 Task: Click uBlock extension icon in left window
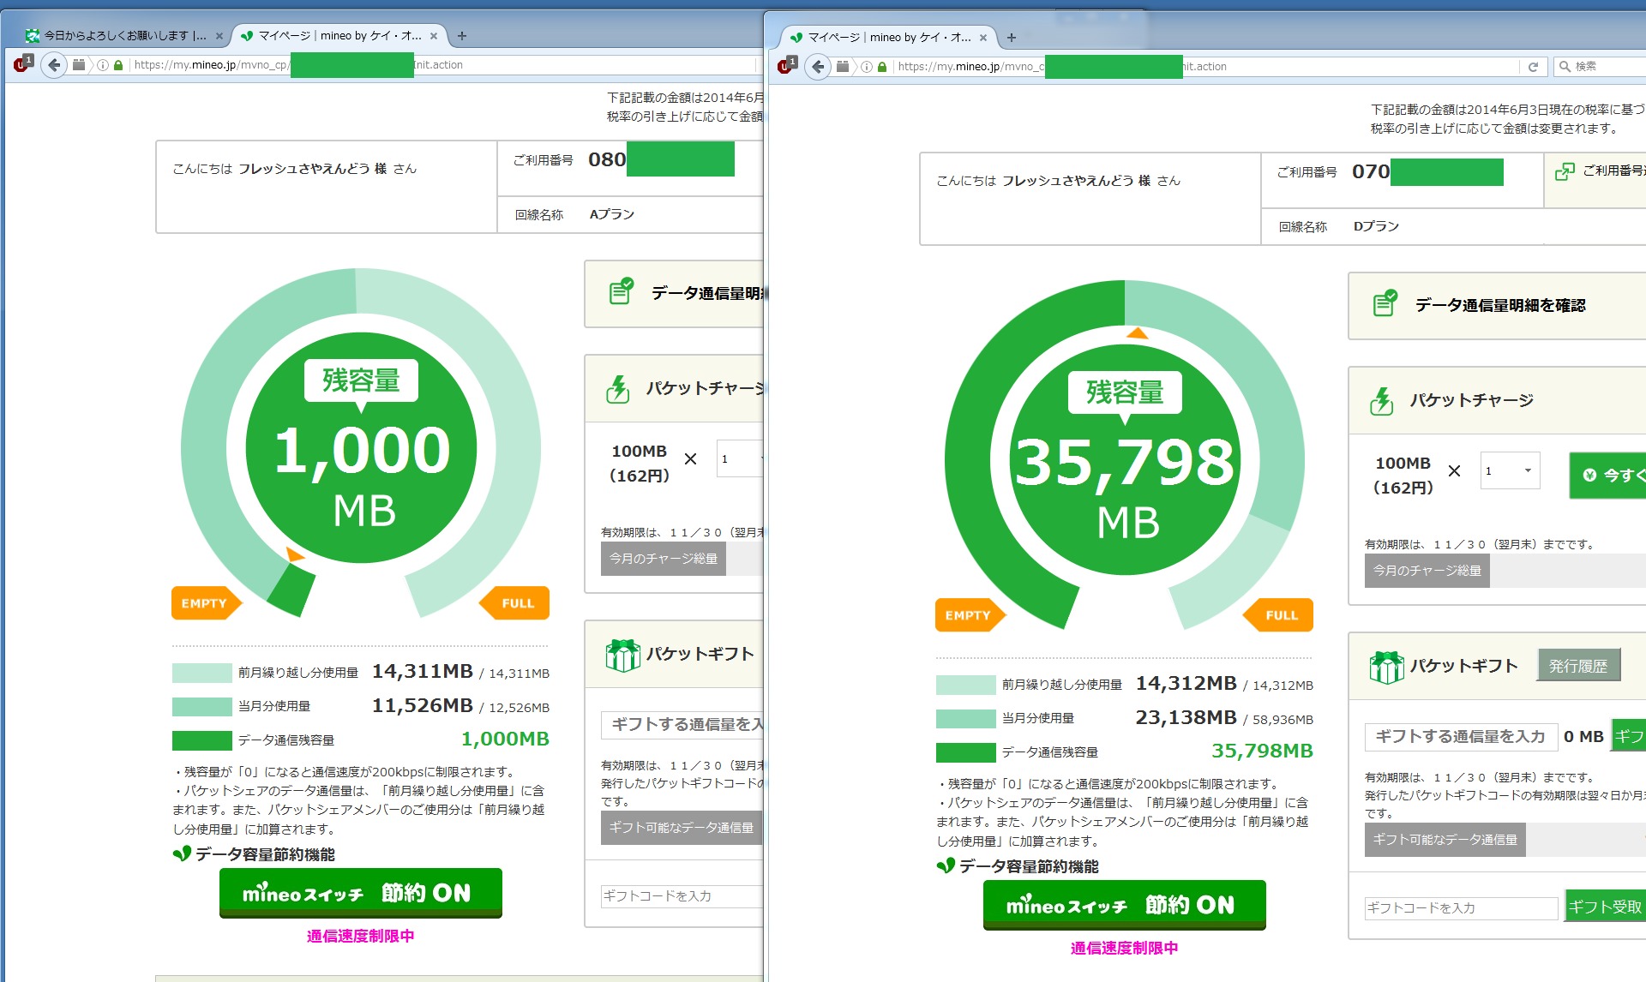[x=22, y=64]
